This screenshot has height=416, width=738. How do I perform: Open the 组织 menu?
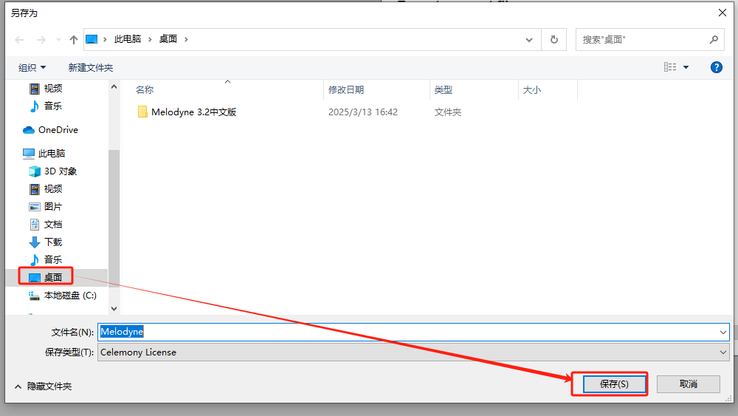pos(32,68)
